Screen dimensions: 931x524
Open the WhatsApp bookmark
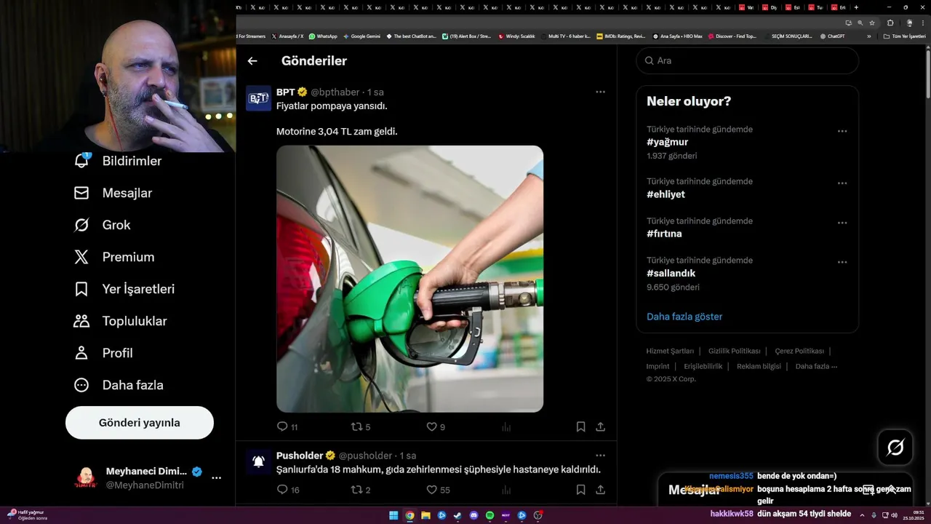[x=323, y=36]
